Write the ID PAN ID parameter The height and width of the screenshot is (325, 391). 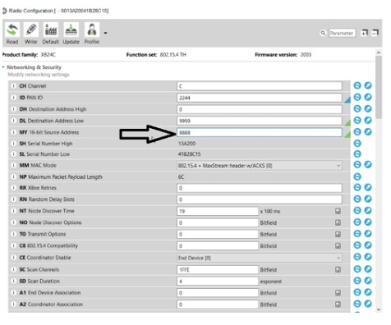368,97
